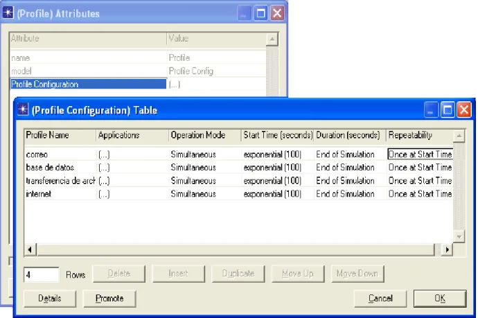478x318 pixels.
Task: Click End of Simulation in transferencia de arch row
Action: coord(350,181)
